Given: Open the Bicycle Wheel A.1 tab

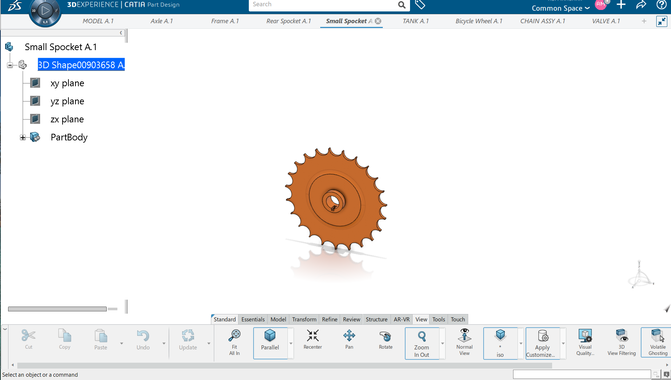Looking at the screenshot, I should 479,21.
